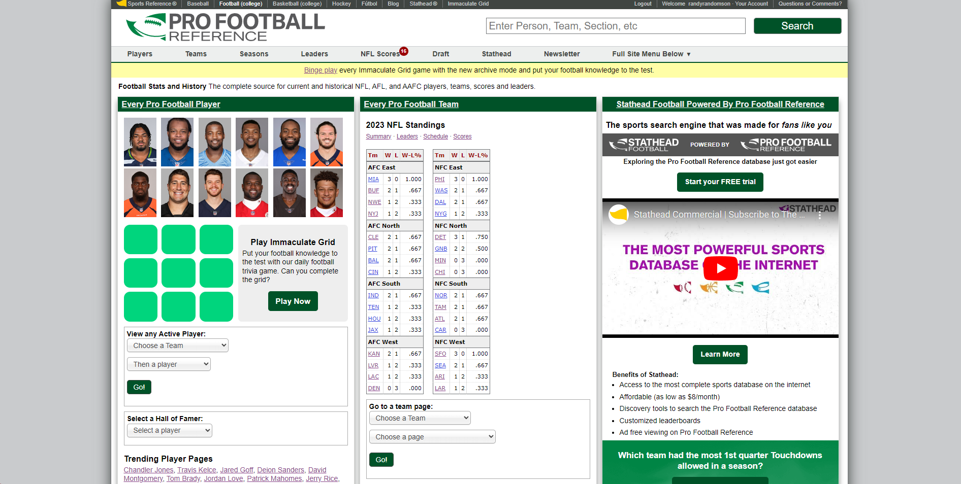Play the Stathead Commercial YouTube video
The height and width of the screenshot is (484, 961).
720,268
